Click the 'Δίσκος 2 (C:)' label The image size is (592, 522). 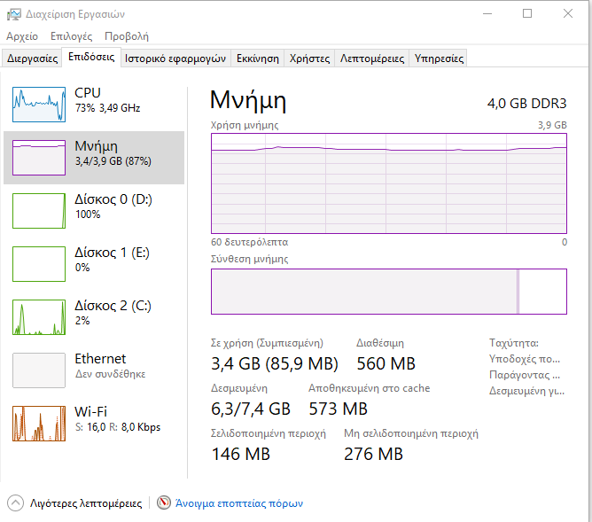coord(113,306)
